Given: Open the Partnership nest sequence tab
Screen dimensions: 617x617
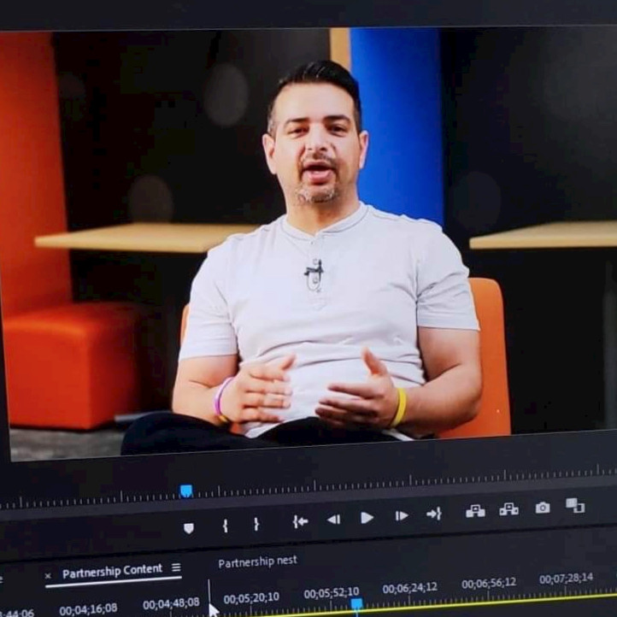Looking at the screenshot, I should coord(257,562).
